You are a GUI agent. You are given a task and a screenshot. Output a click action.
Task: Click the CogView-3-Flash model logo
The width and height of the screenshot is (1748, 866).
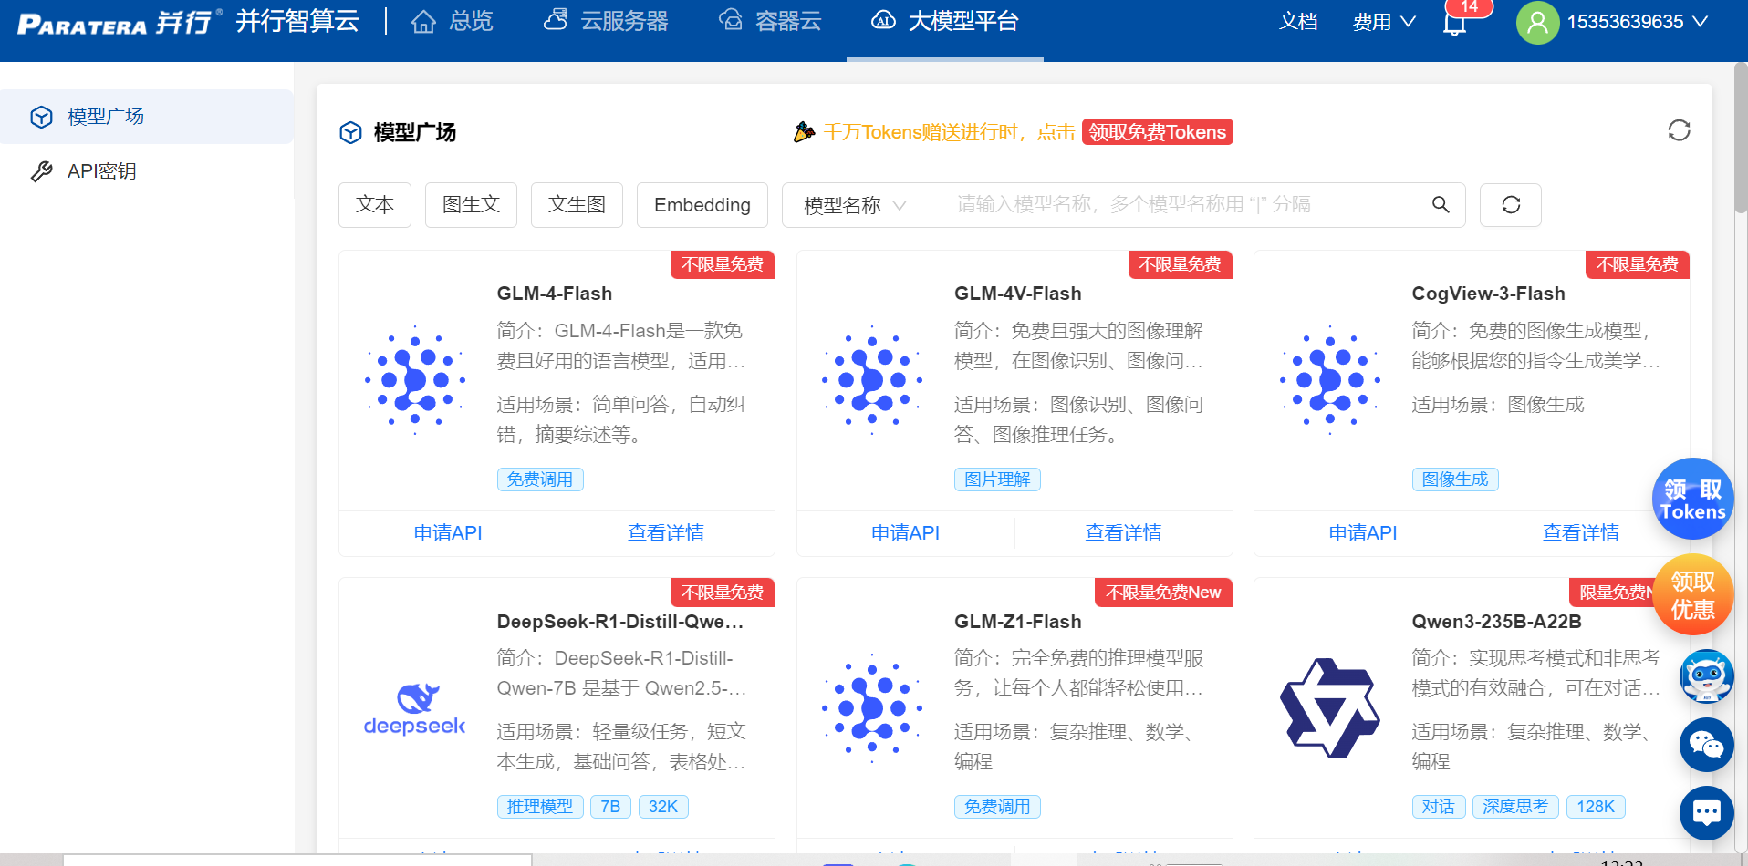[1330, 379]
